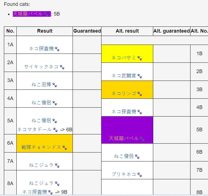The image size is (208, 196).
Task: Click paw icon next to ネコ探査機 in row 4B
Action: click(140, 112)
